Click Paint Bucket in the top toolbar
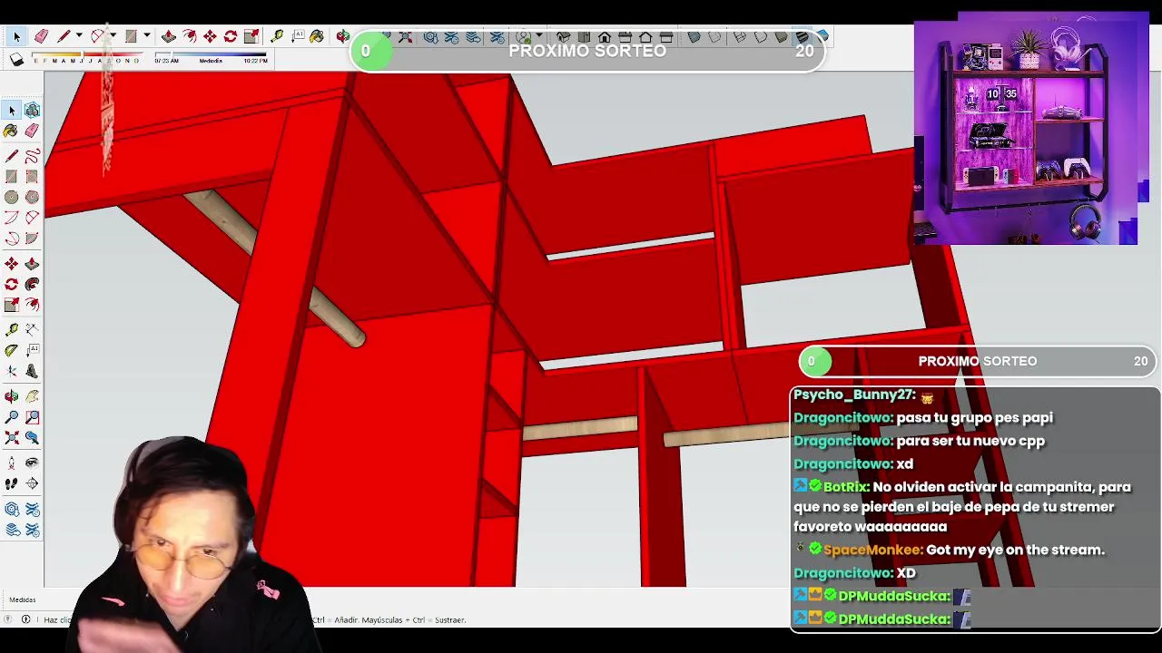Viewport: 1162px width, 653px height. click(317, 36)
